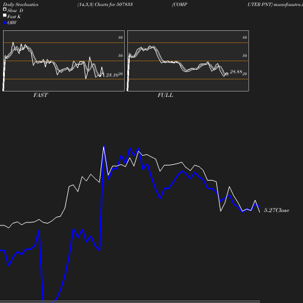This screenshot has height=303, width=303.
Task: Click the 23.16 value on FAST chart
Action: [112, 75]
